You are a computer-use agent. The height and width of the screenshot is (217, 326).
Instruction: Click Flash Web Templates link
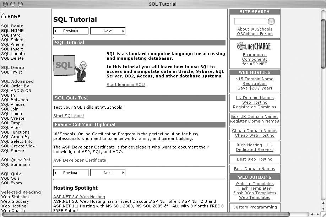coord(255,193)
